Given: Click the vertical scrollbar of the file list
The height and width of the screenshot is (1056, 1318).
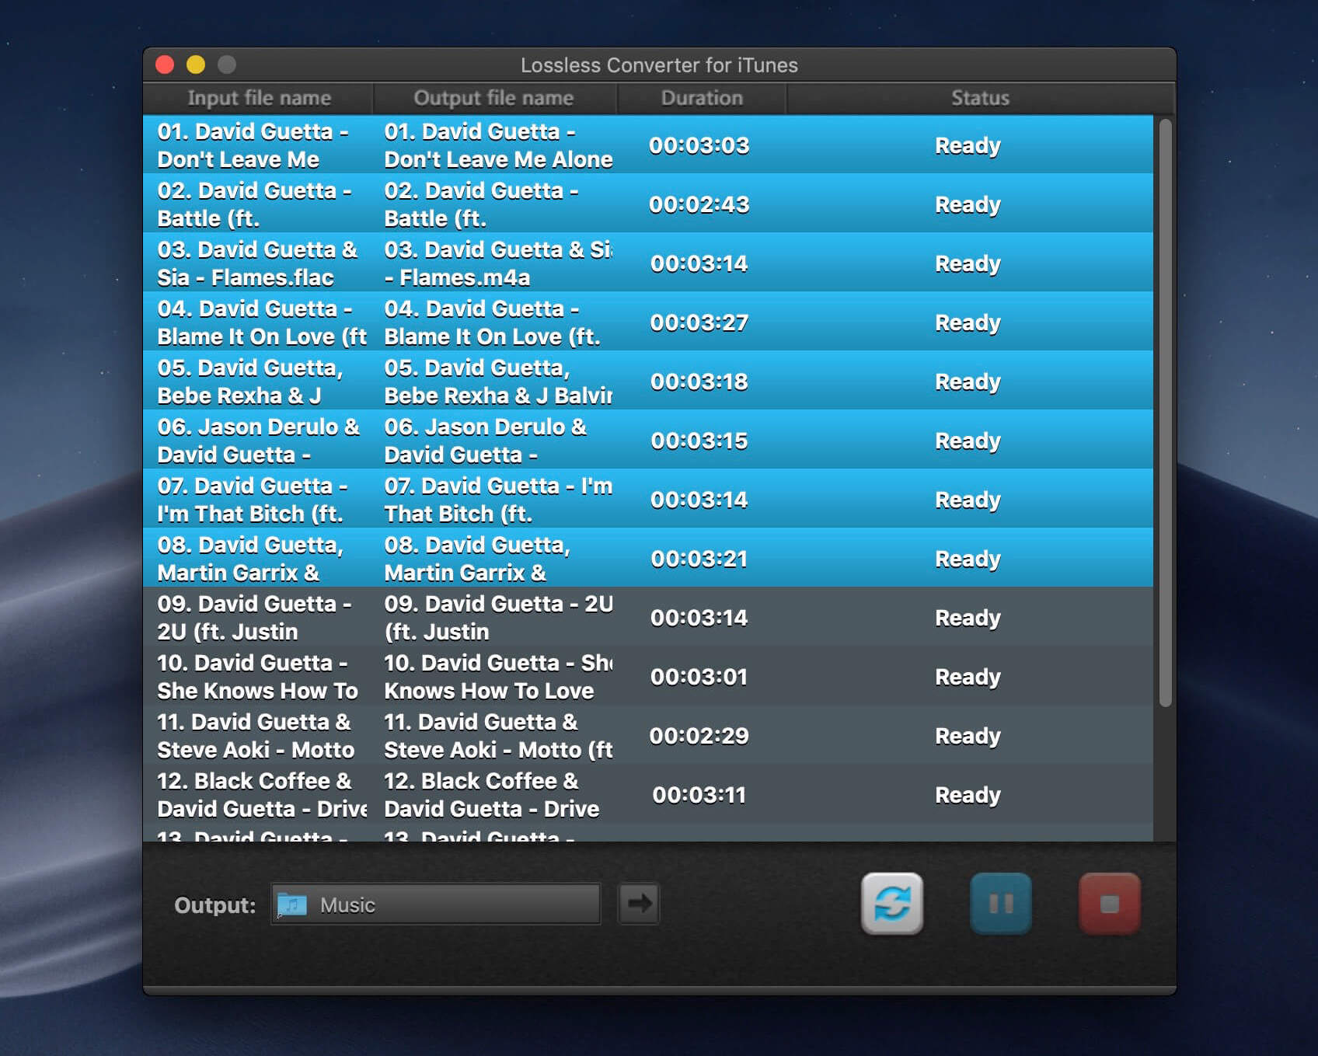Looking at the screenshot, I should pyautogui.click(x=1165, y=413).
